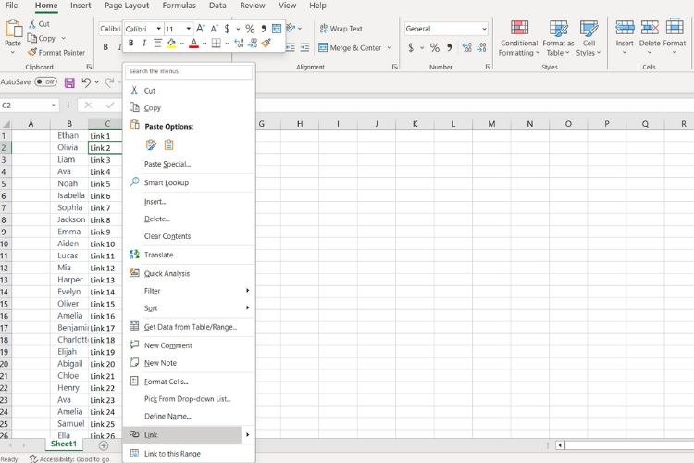The image size is (694, 463).
Task: Choose Copy in the context menu
Action: pos(189,107)
